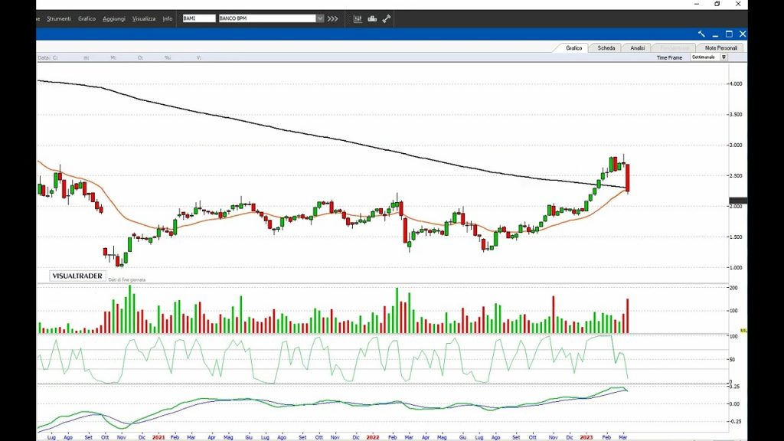Toggle Dati di fine giornata indicator
Image resolution: width=784 pixels, height=441 pixels.
(129, 278)
